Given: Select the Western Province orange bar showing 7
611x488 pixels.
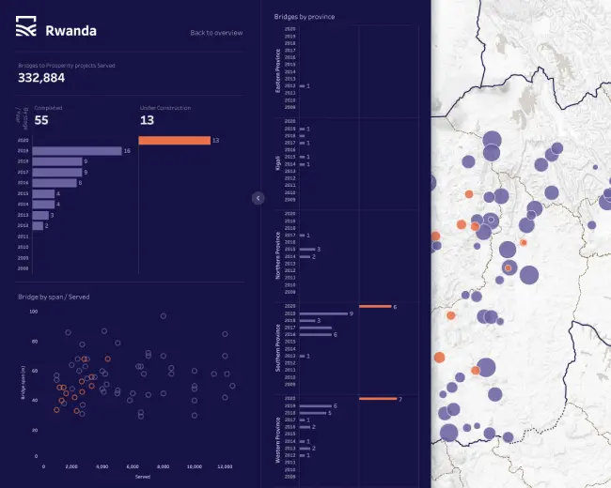Looking at the screenshot, I should pos(378,399).
